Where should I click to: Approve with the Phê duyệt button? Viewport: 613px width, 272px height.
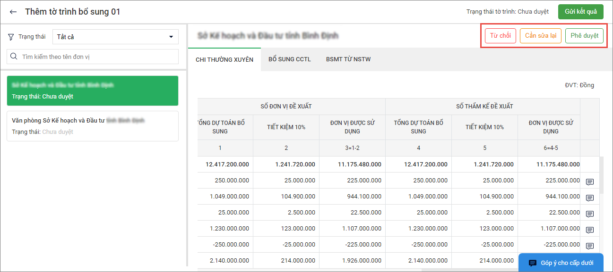pos(584,36)
